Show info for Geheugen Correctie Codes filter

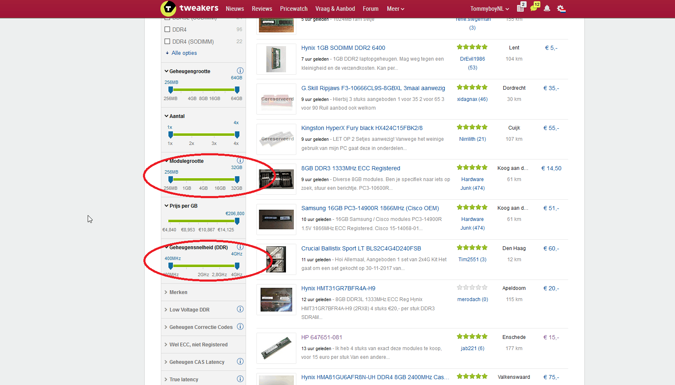point(240,326)
